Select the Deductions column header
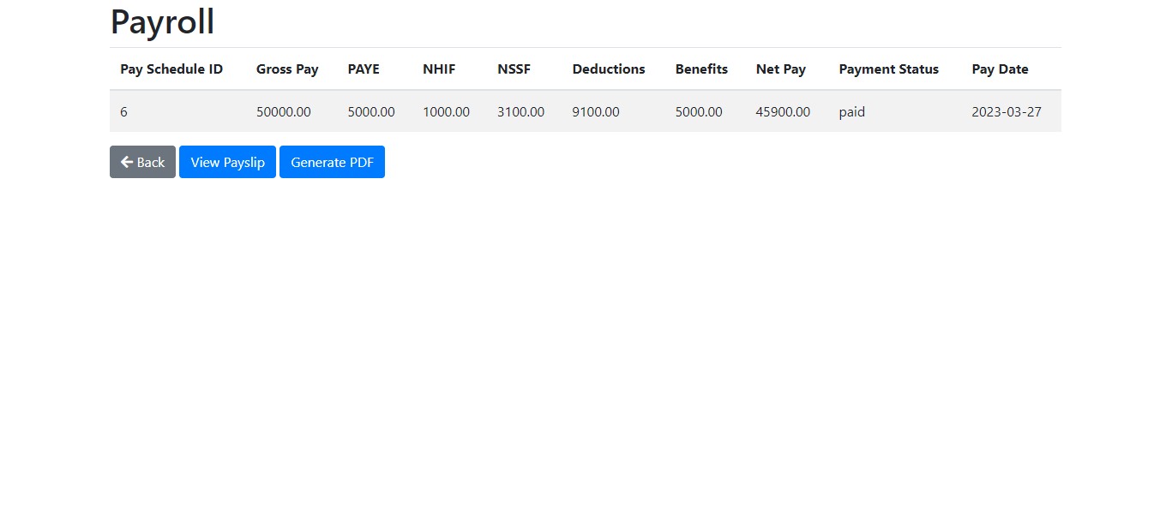Viewport: 1166px width, 531px height. tap(608, 69)
